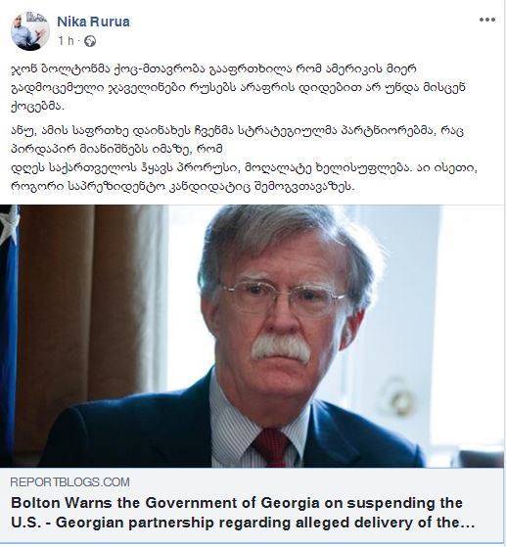Open Nika Rurua's profile picture avatar
This screenshot has width=506, height=547.
pos(30,31)
